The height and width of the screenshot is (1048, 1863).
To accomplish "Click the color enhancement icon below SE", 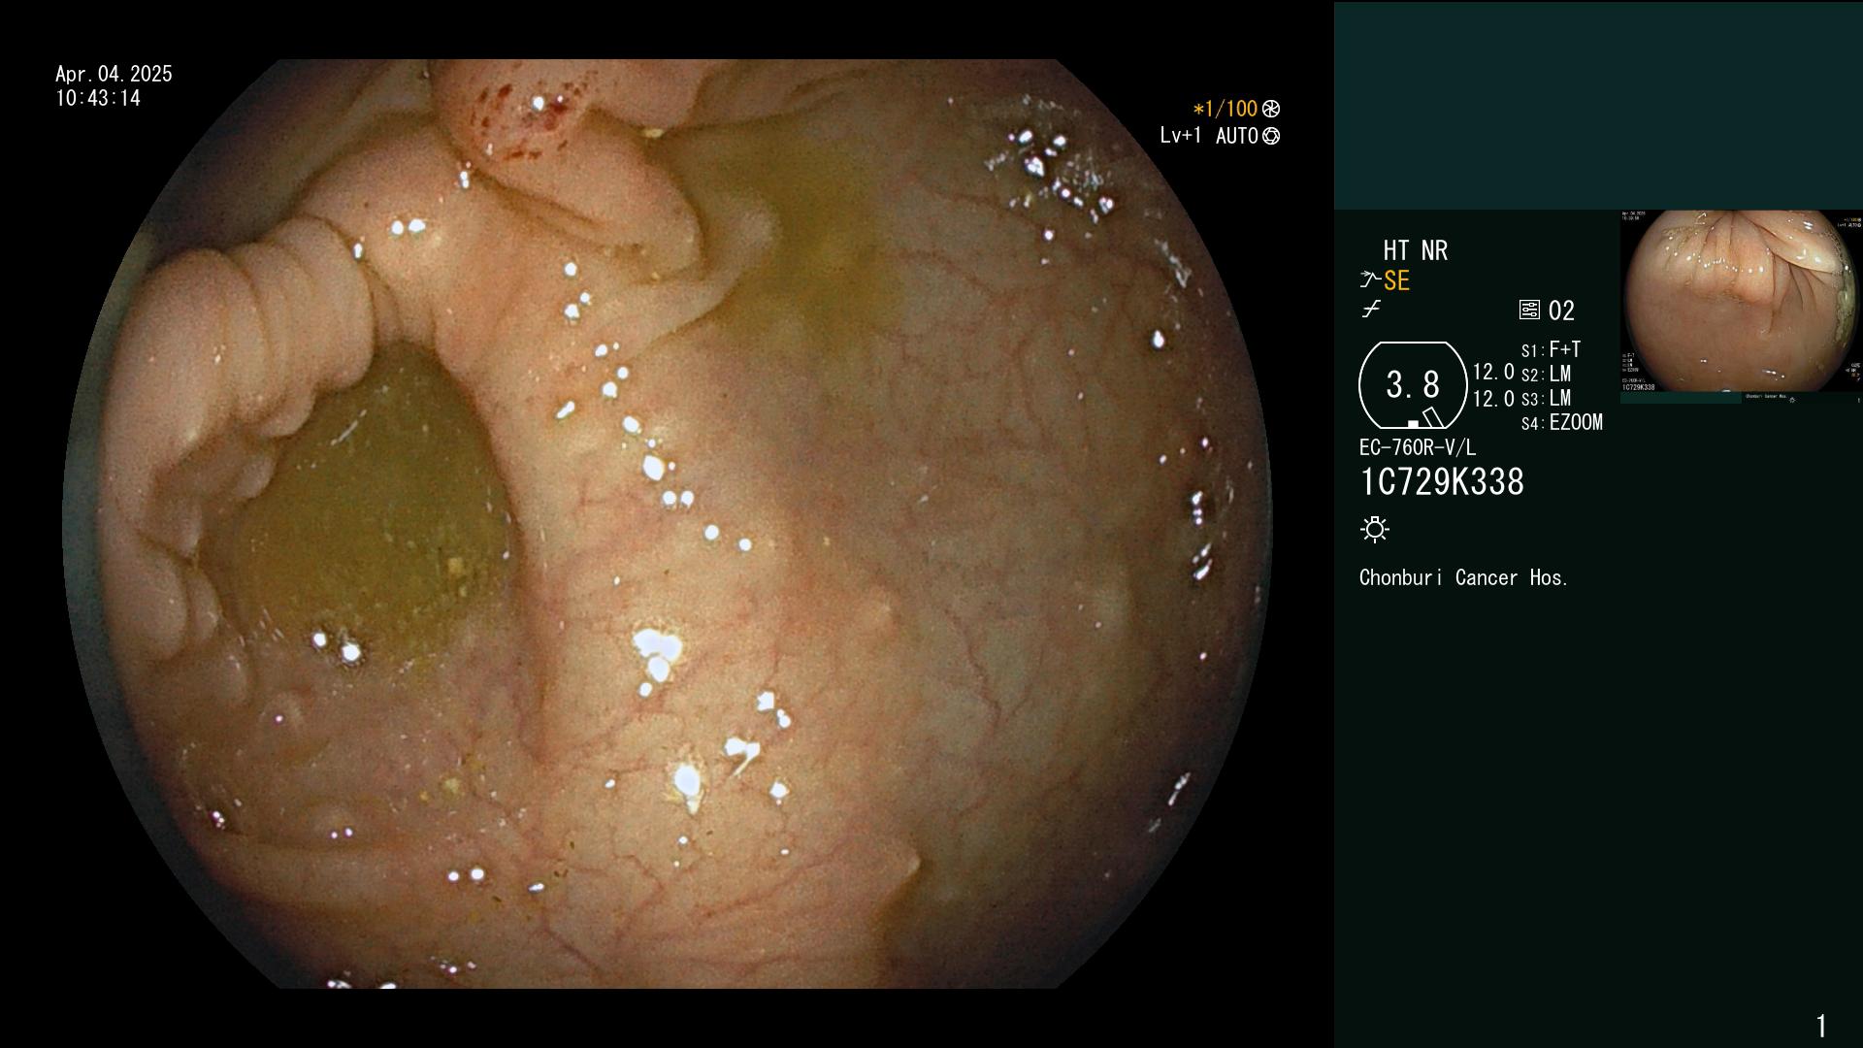I will coord(1371,310).
